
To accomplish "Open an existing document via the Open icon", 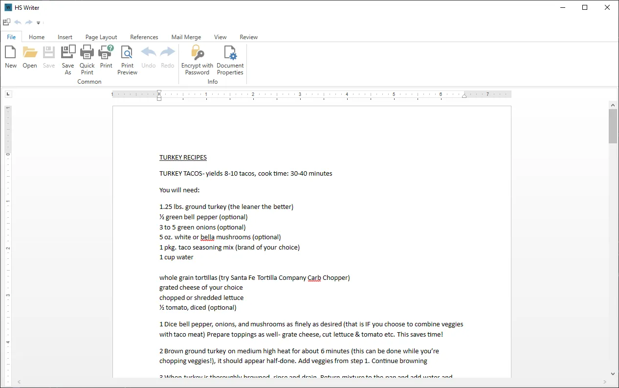I will click(x=29, y=56).
